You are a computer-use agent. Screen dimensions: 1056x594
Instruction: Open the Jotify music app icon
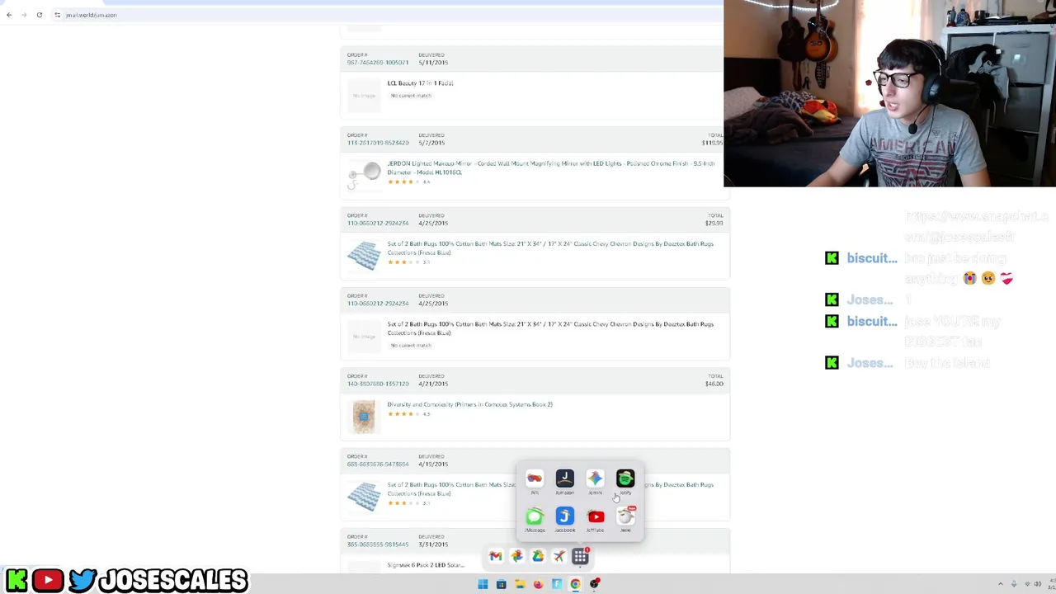(x=625, y=478)
